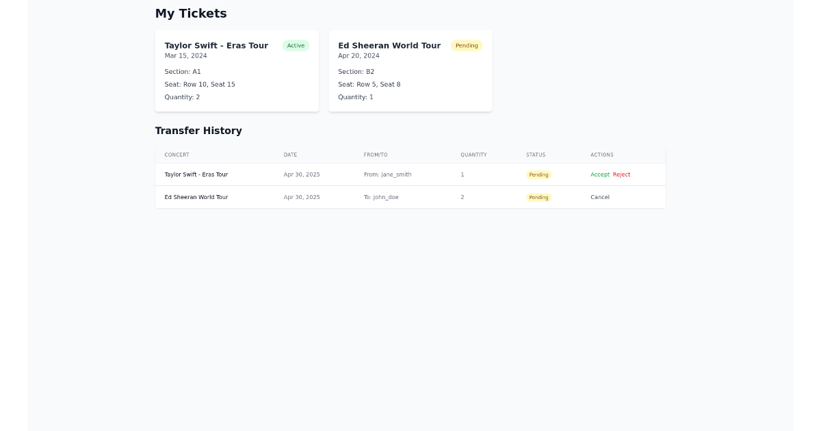Click the STATUS column header

tap(536, 155)
